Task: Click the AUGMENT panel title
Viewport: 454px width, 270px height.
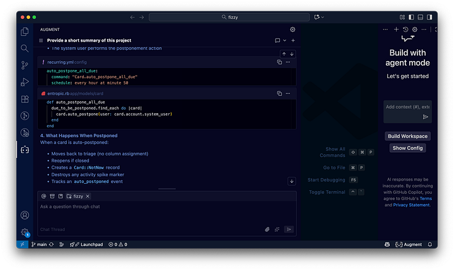Action: pyautogui.click(x=50, y=30)
